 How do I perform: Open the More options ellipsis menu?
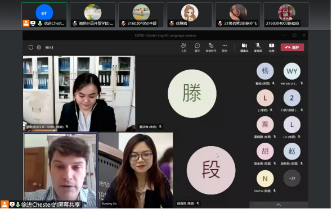click(x=225, y=47)
